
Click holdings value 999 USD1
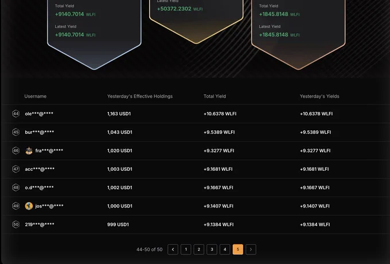coord(118,225)
